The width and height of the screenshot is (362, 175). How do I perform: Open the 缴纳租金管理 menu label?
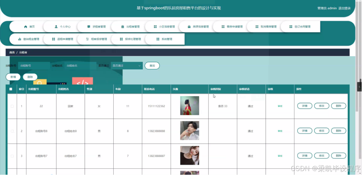coord(31,39)
